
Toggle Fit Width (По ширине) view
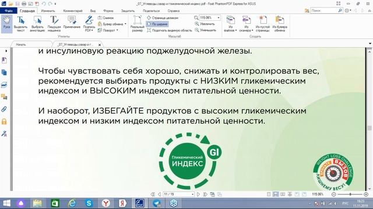point(157,24)
